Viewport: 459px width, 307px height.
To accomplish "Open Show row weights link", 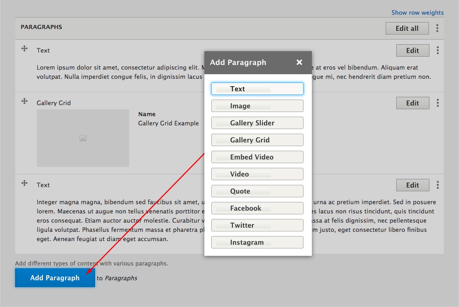I will click(x=417, y=12).
